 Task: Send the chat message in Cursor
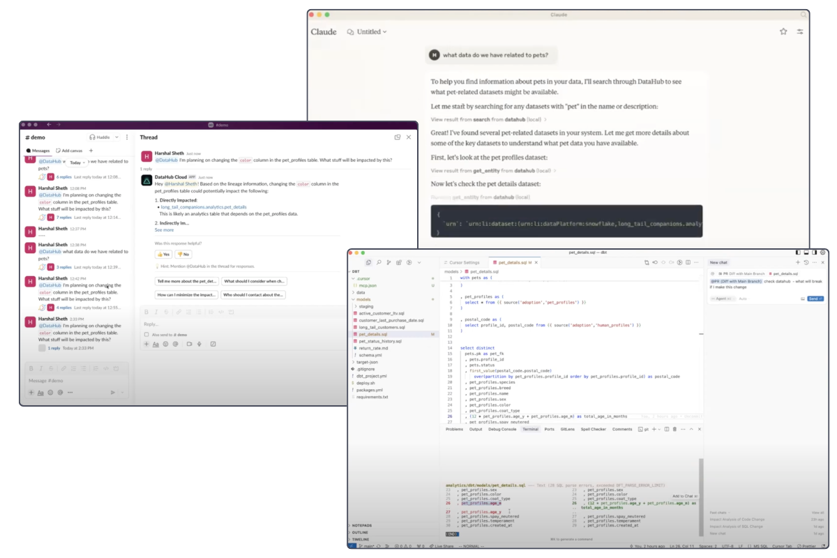point(815,299)
